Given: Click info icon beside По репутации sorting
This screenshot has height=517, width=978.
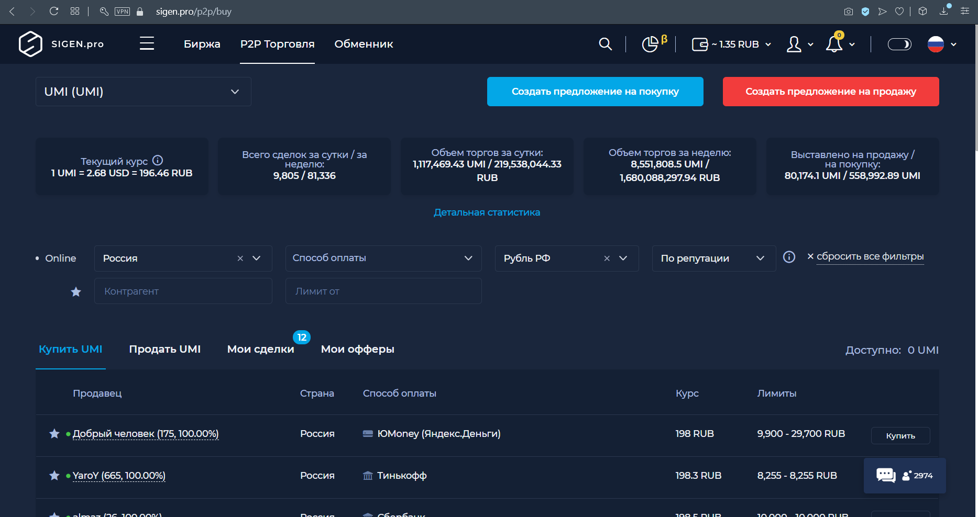Looking at the screenshot, I should pyautogui.click(x=789, y=257).
